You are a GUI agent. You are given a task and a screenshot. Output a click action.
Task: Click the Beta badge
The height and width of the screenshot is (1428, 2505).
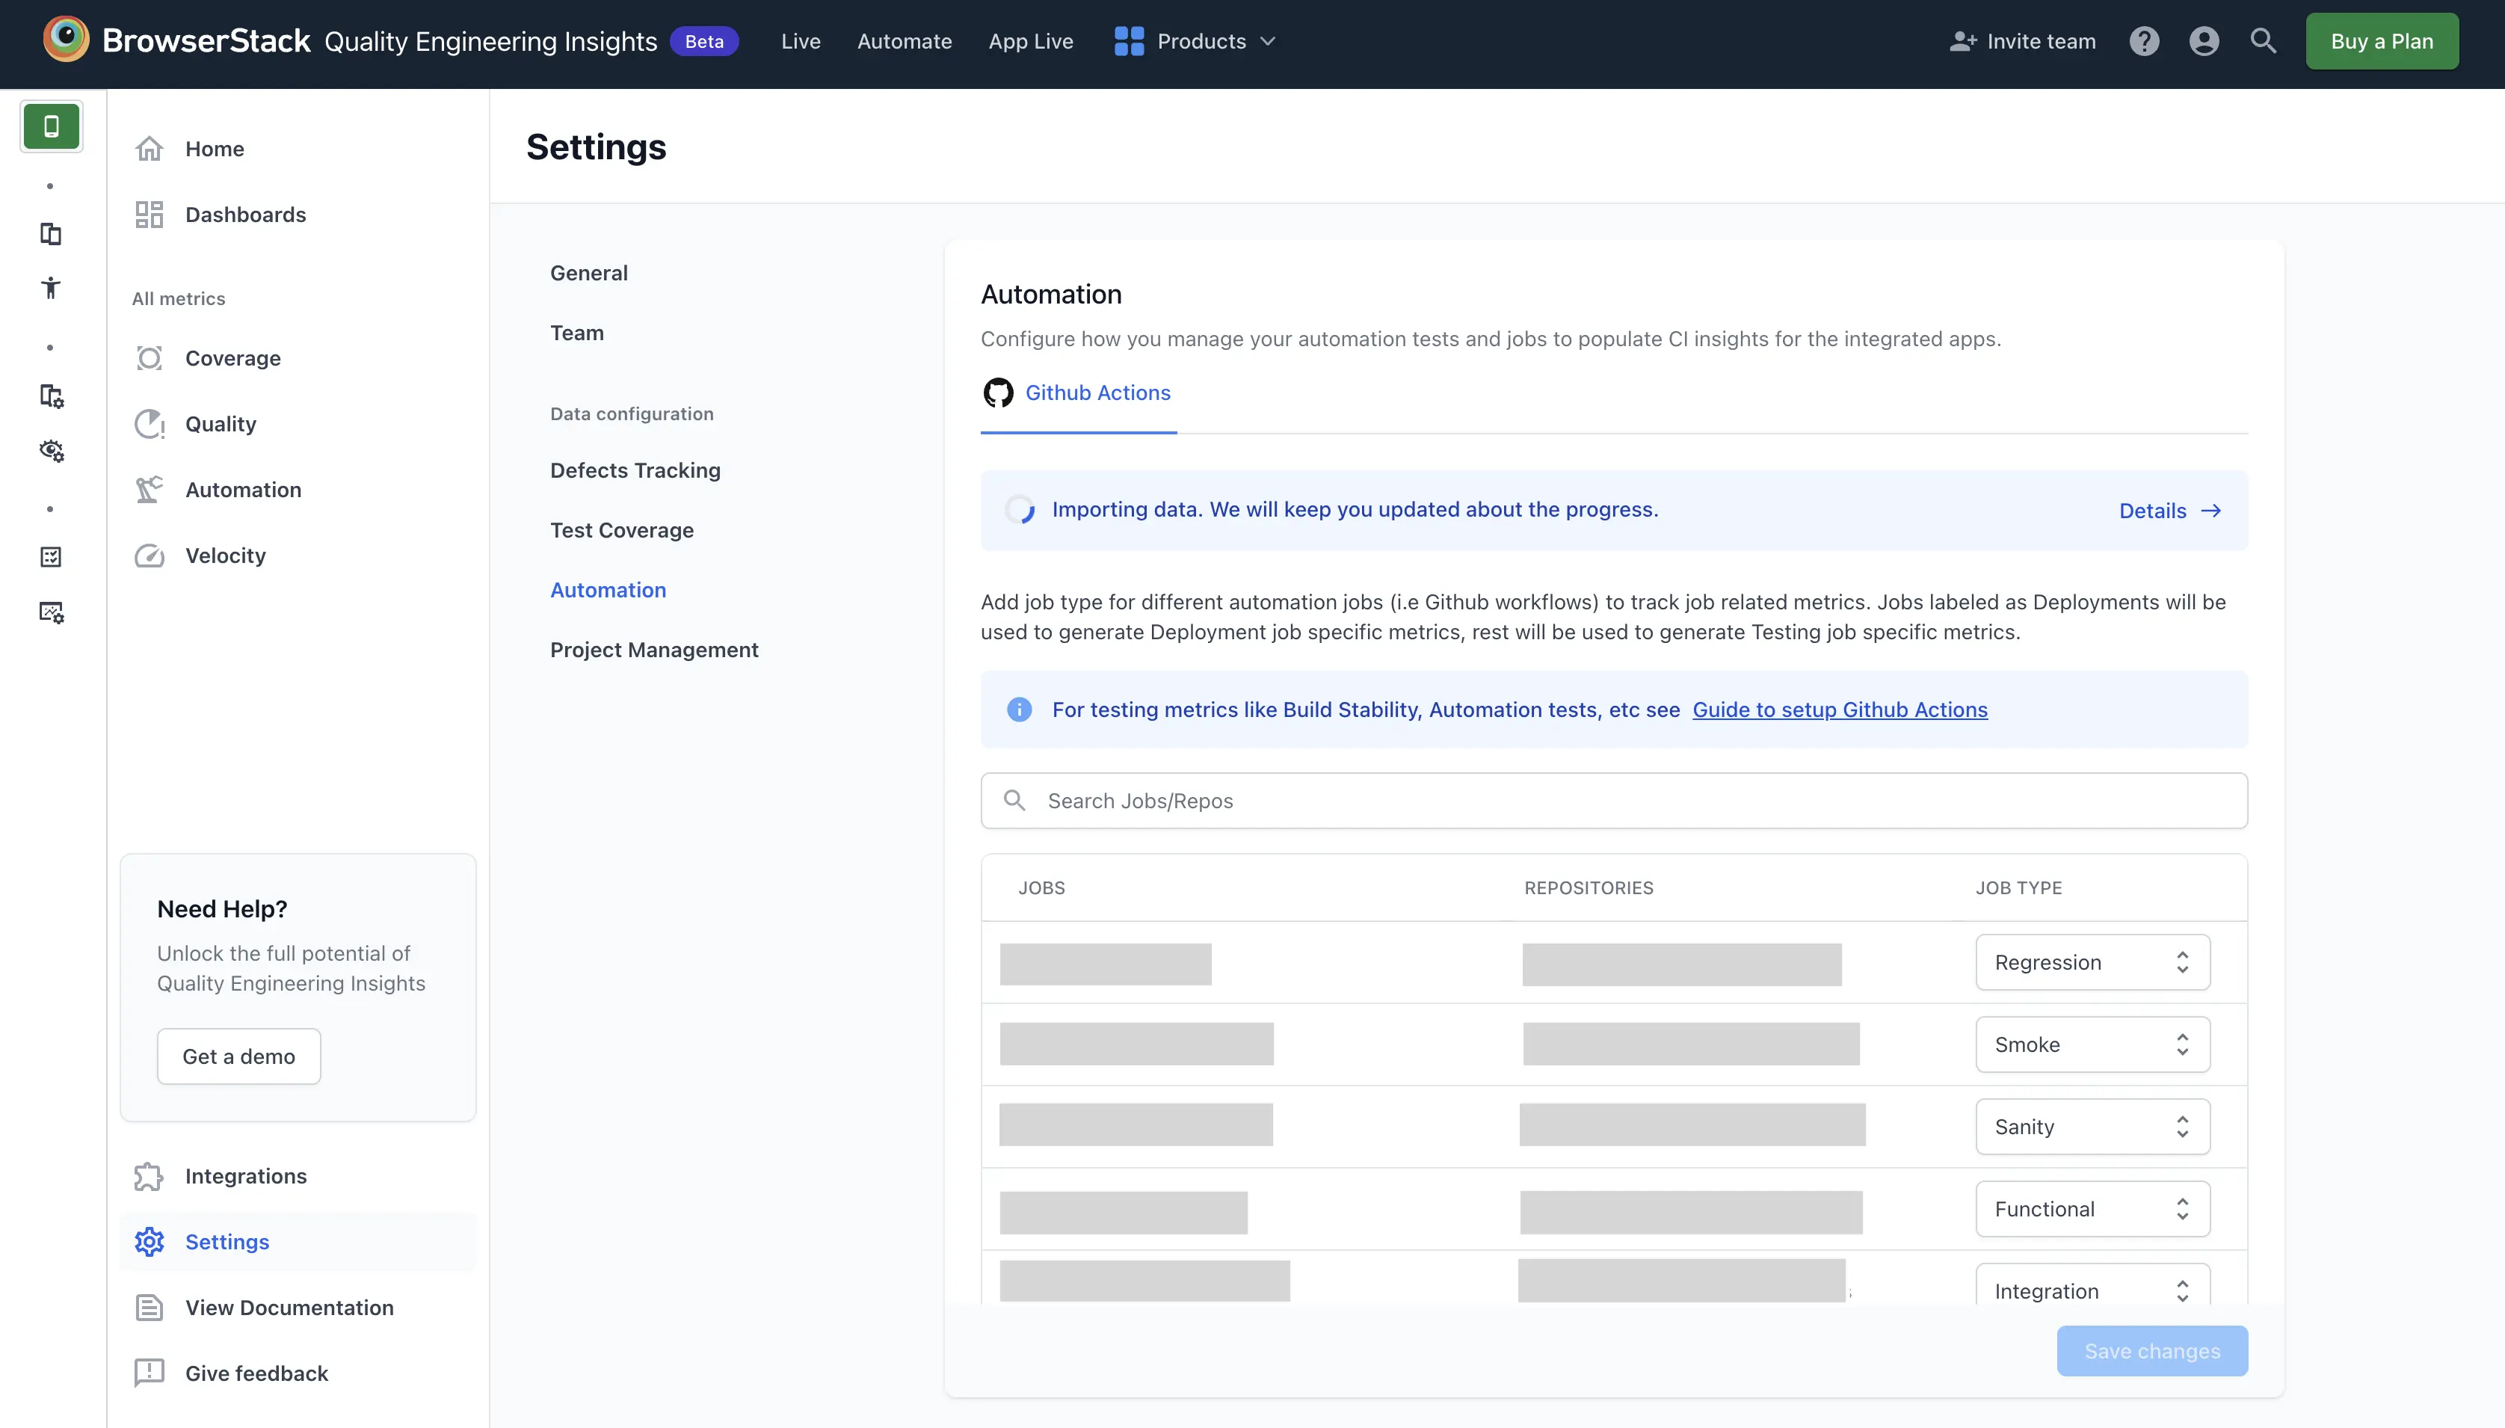704,41
